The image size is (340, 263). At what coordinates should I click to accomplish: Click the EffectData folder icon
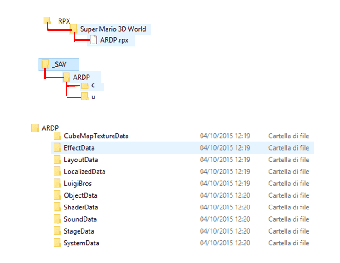pos(57,148)
